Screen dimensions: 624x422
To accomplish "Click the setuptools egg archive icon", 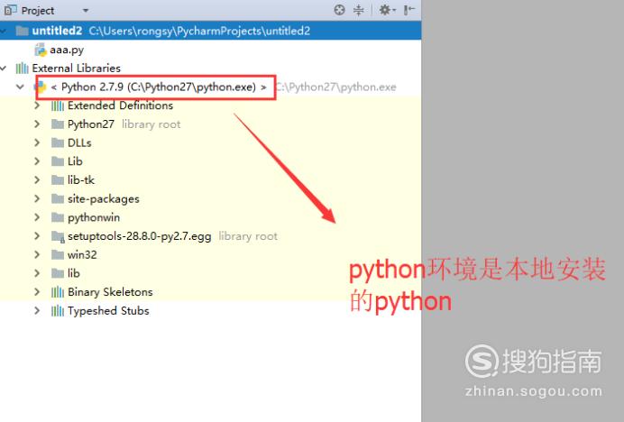I will pyautogui.click(x=58, y=236).
